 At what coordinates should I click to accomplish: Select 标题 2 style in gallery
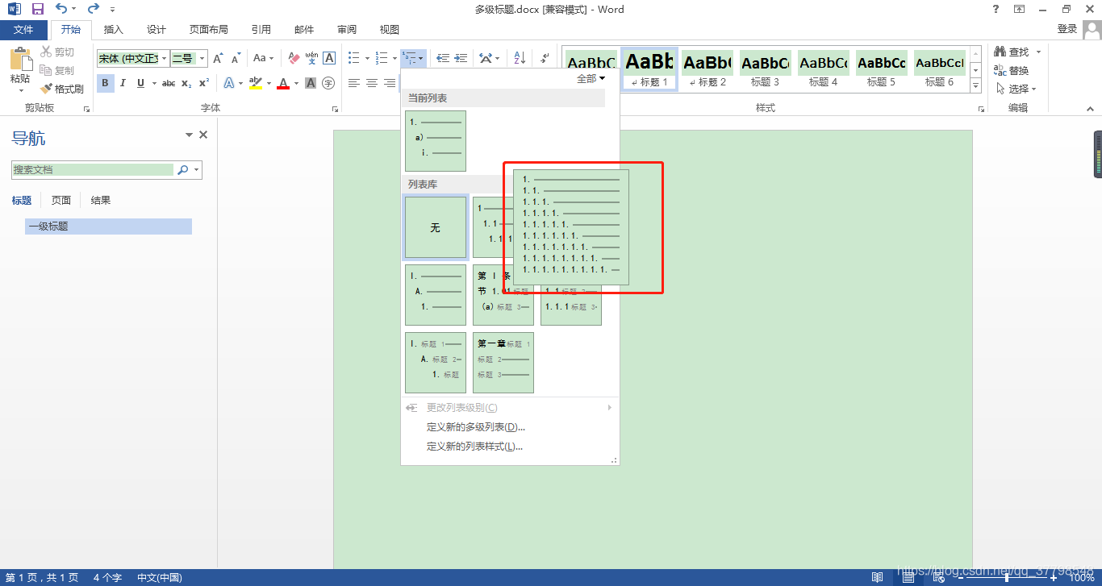[x=708, y=68]
